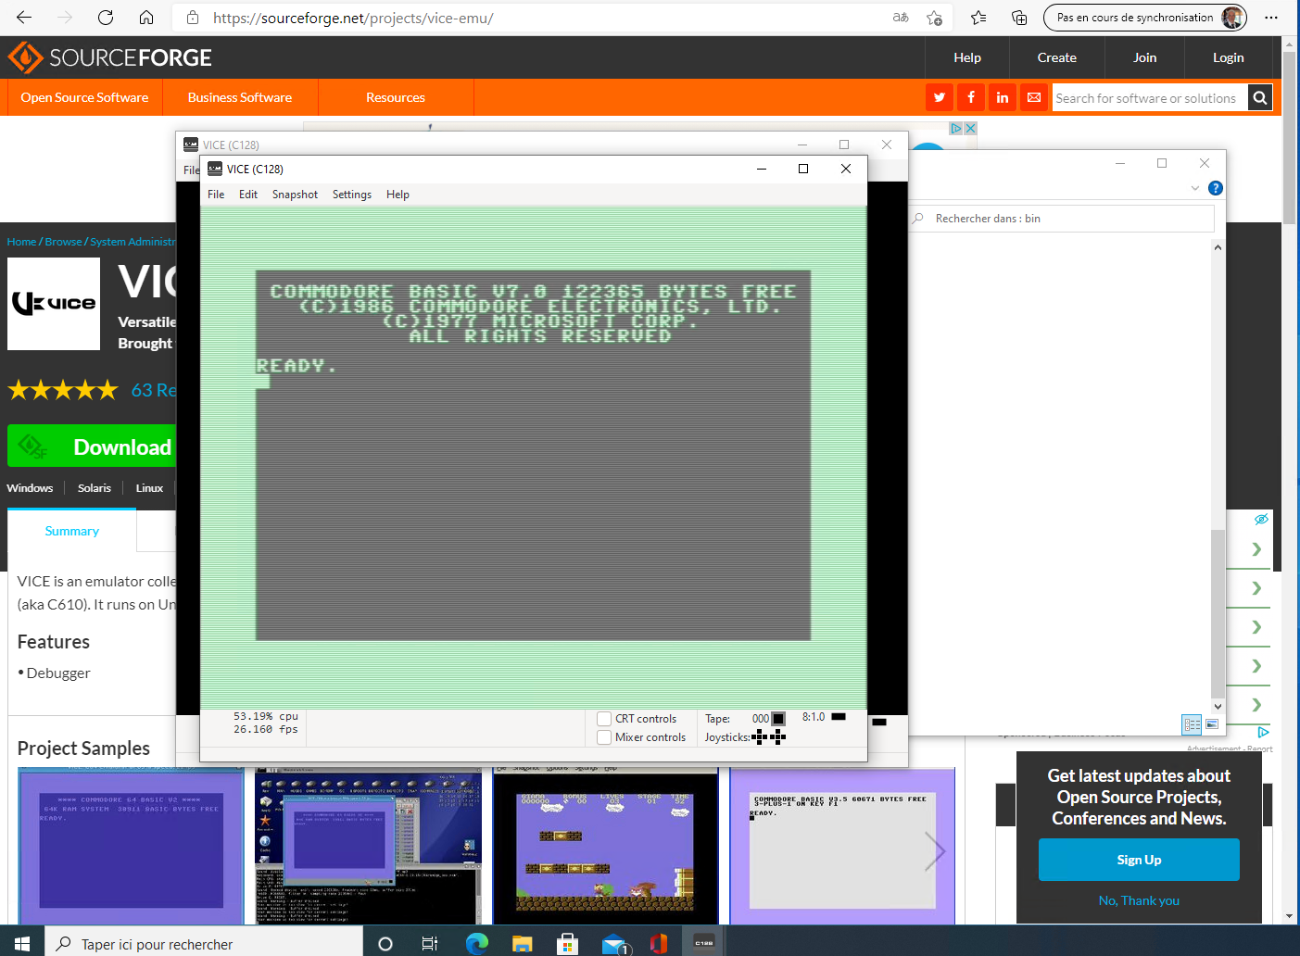This screenshot has height=956, width=1300.
Task: Click the SourceForge search magnifier button
Action: (1259, 97)
